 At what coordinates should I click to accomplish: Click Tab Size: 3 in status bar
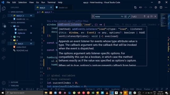point(90,89)
